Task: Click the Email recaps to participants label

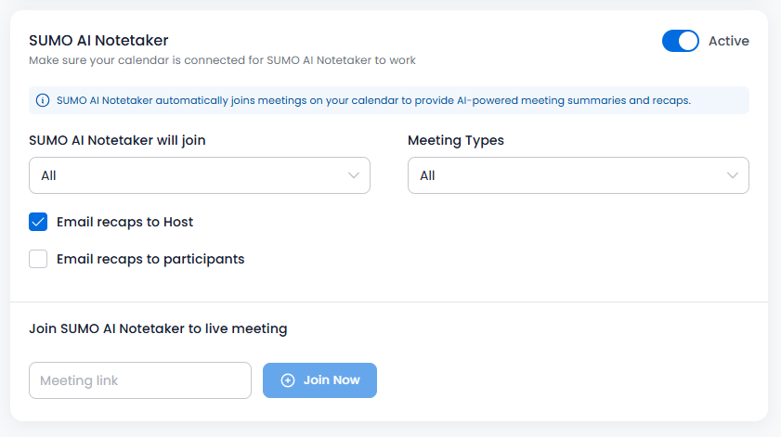Action: coord(150,259)
